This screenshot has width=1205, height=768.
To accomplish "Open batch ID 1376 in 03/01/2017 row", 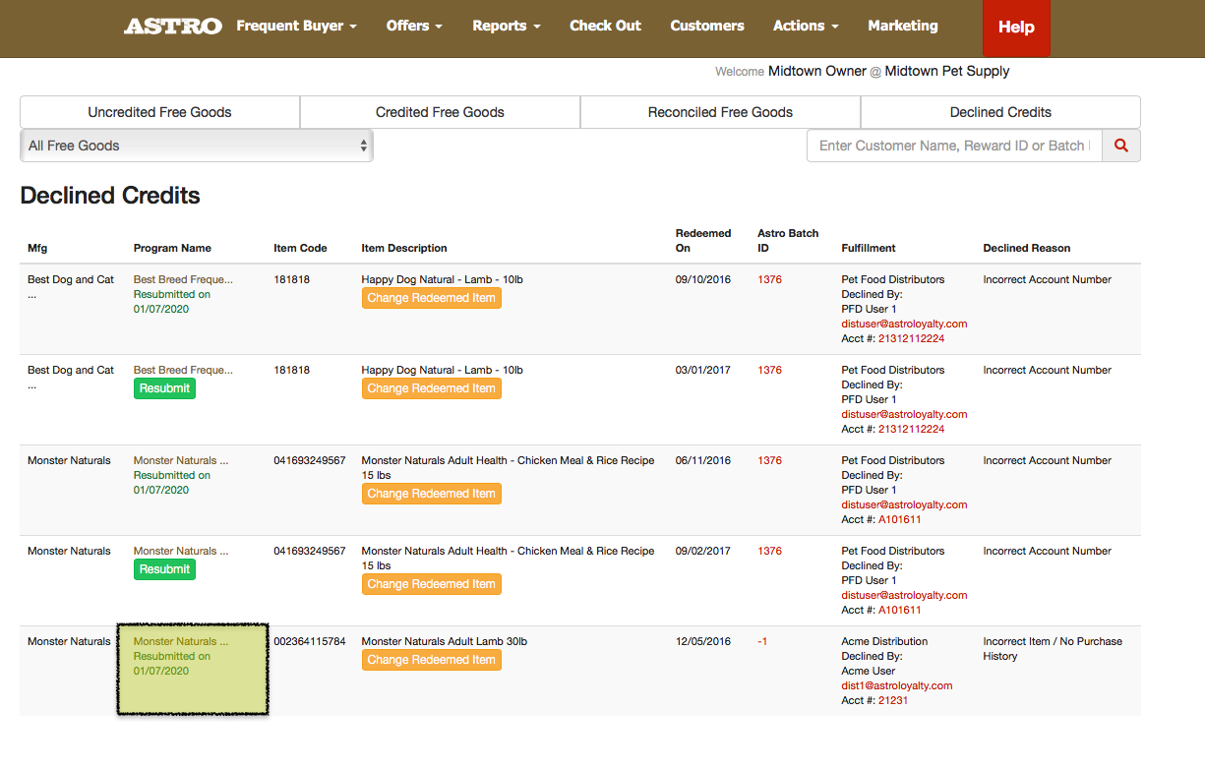I will (x=769, y=370).
